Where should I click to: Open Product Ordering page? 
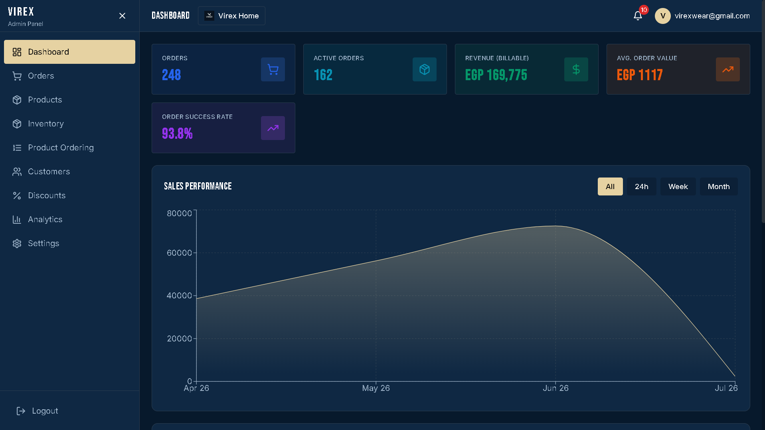click(69, 148)
